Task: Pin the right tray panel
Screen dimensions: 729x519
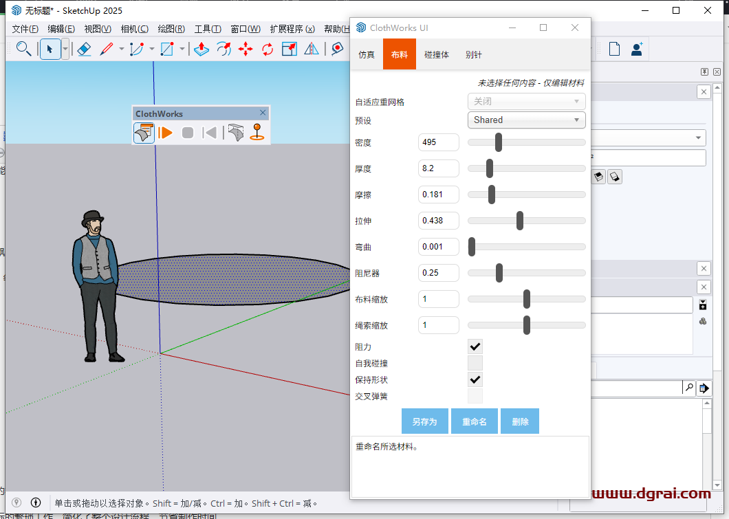Action: [x=704, y=71]
